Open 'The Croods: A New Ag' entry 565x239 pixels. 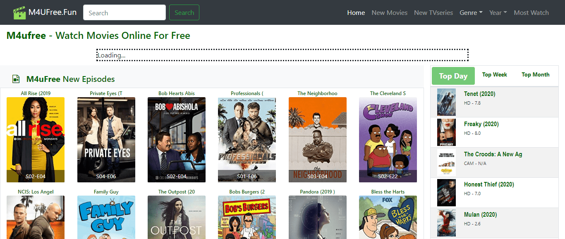point(493,154)
